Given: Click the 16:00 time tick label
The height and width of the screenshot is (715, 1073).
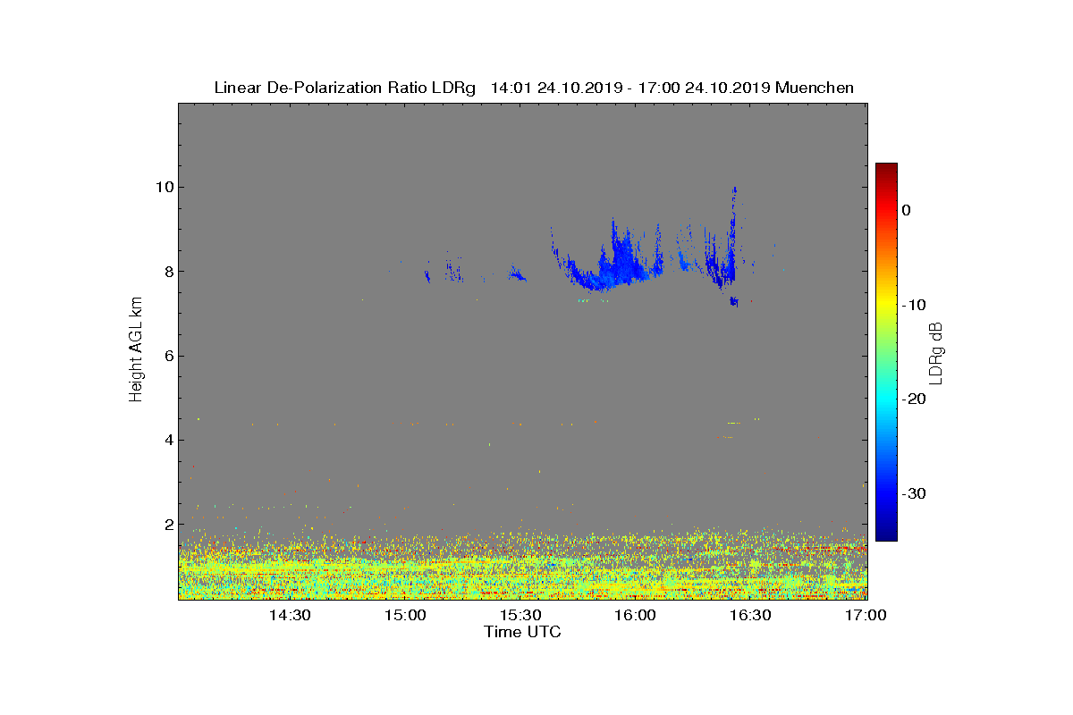Looking at the screenshot, I should [x=636, y=615].
